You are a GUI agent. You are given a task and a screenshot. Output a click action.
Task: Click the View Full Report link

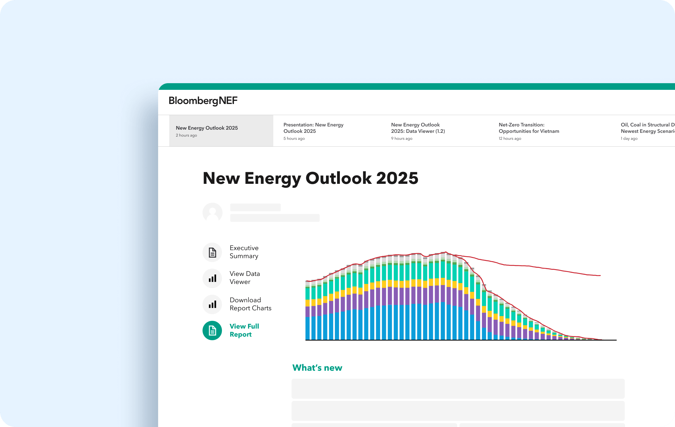click(x=244, y=330)
